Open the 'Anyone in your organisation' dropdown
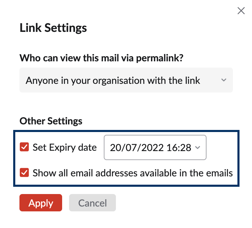This screenshot has width=252, height=228. [126, 80]
